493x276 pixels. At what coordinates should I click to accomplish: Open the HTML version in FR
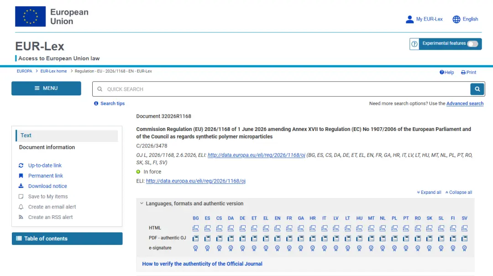click(289, 228)
